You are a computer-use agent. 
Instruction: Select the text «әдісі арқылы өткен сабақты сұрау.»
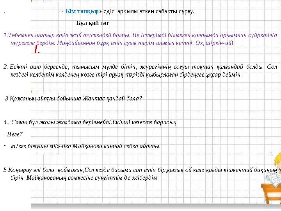(149, 12)
